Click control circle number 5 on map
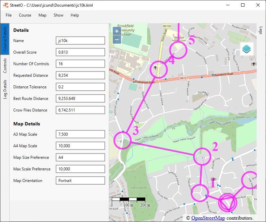 [178, 50]
